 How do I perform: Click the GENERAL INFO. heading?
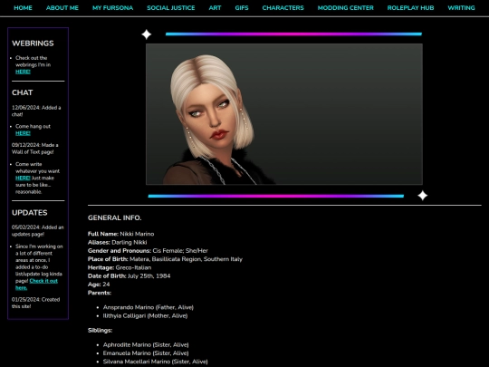tap(114, 217)
